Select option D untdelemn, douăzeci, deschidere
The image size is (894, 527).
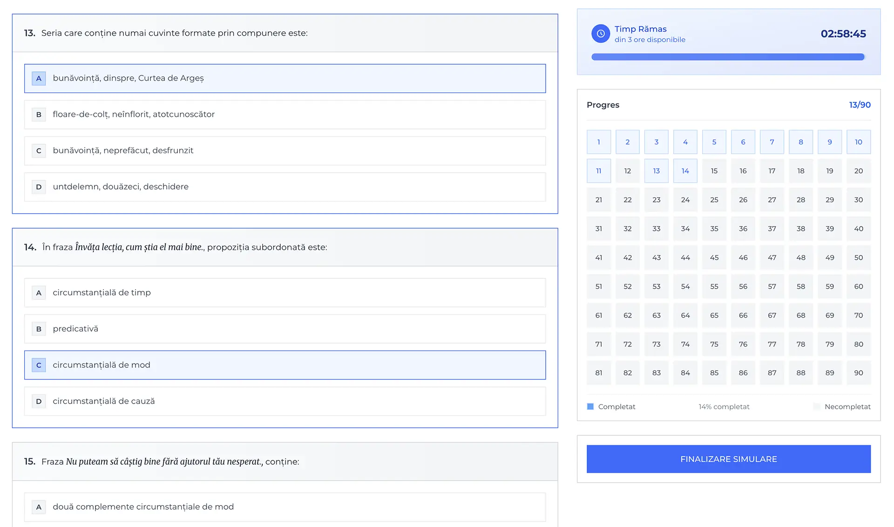pos(285,187)
